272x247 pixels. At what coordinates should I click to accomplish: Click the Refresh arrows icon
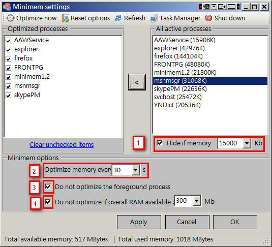pos(118,18)
